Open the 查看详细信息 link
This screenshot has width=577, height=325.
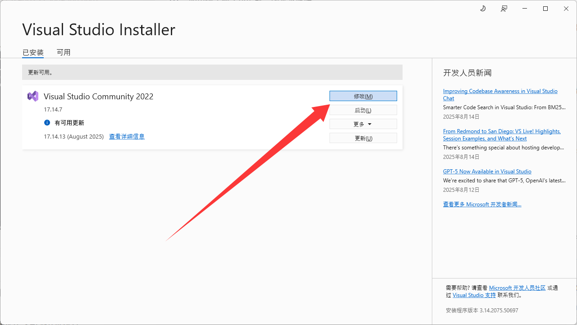(127, 136)
